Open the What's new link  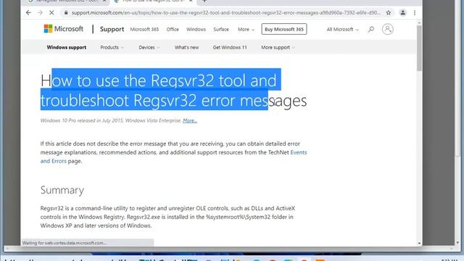(187, 47)
